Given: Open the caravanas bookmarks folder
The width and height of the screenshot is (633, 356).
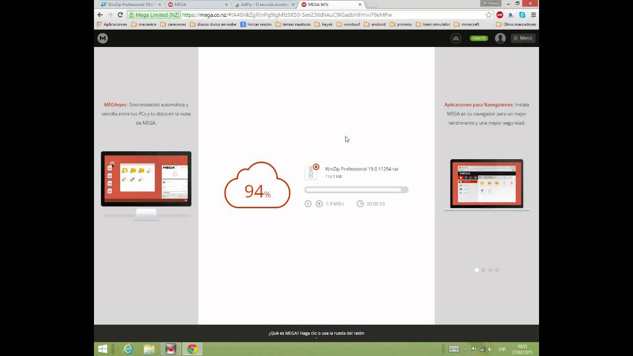Looking at the screenshot, I should (174, 24).
